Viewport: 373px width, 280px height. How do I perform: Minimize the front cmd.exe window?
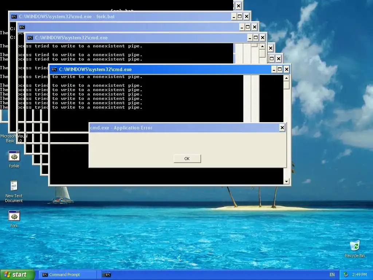(274, 70)
